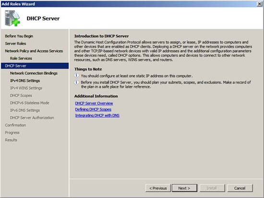Click the Additional Information heading
Image resolution: width=264 pixels, height=198 pixels.
pos(96,96)
